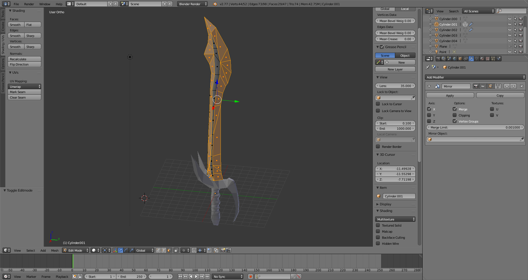Image resolution: width=528 pixels, height=280 pixels.
Task: Click OpenGL render image camera icon
Action: pos(223,250)
